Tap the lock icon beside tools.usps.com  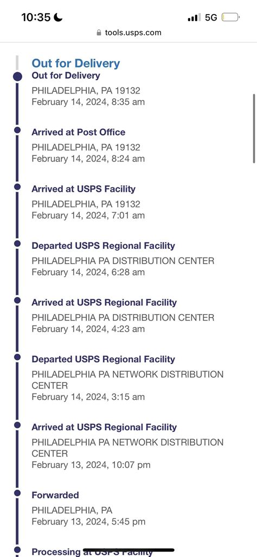(99, 33)
